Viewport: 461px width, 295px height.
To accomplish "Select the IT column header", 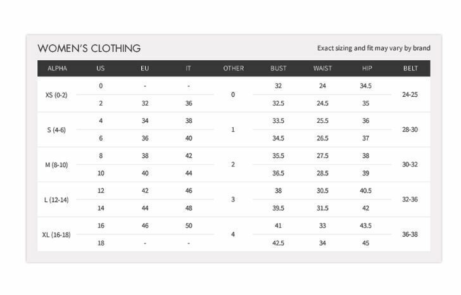I will click(x=188, y=68).
